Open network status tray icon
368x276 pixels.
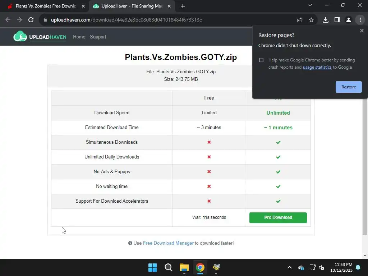coord(312,267)
